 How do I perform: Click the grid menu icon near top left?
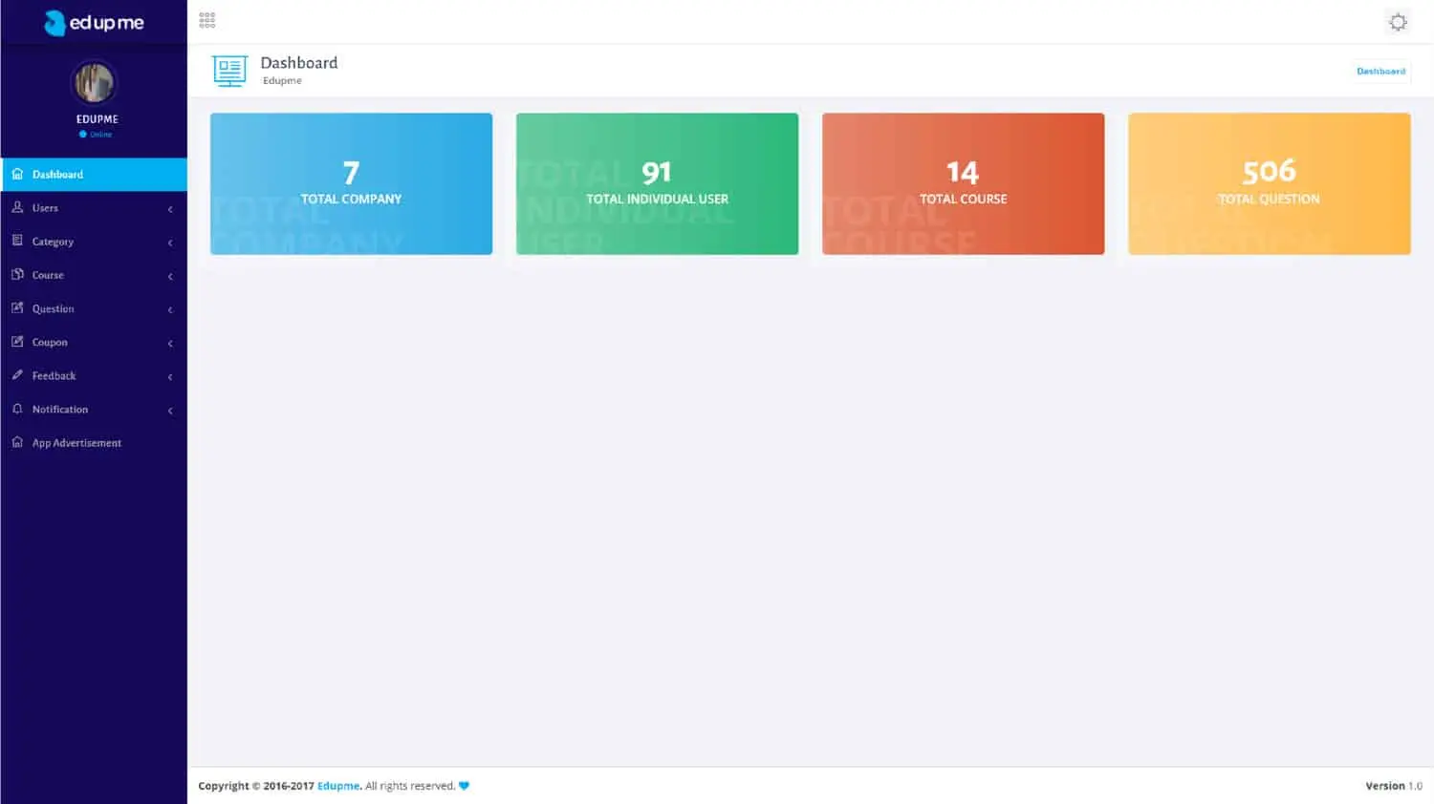tap(206, 18)
